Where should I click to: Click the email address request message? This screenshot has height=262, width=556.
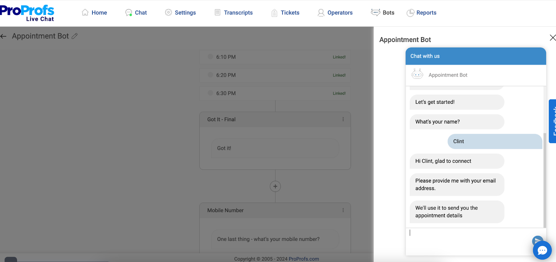[x=457, y=185]
